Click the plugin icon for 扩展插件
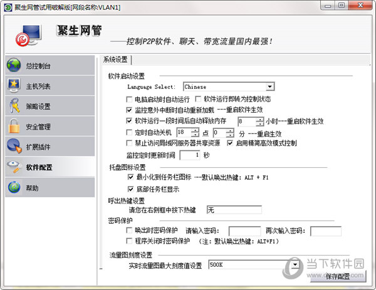Image resolution: width=376 pixels, height=290 pixels. [x=14, y=146]
